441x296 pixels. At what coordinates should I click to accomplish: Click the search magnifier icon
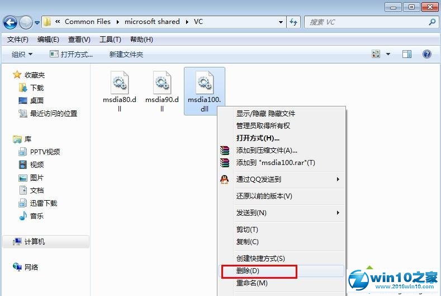[431, 22]
